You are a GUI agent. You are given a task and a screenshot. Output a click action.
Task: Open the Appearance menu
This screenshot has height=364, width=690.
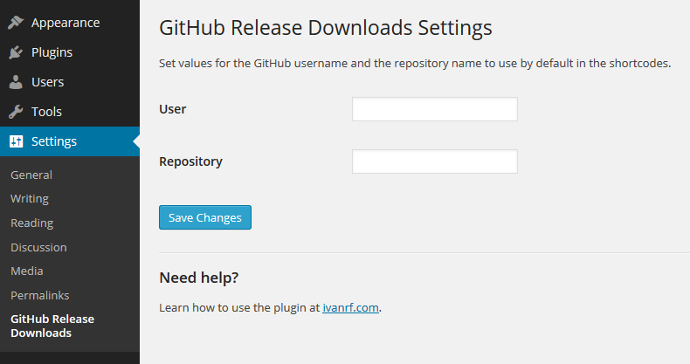66,23
